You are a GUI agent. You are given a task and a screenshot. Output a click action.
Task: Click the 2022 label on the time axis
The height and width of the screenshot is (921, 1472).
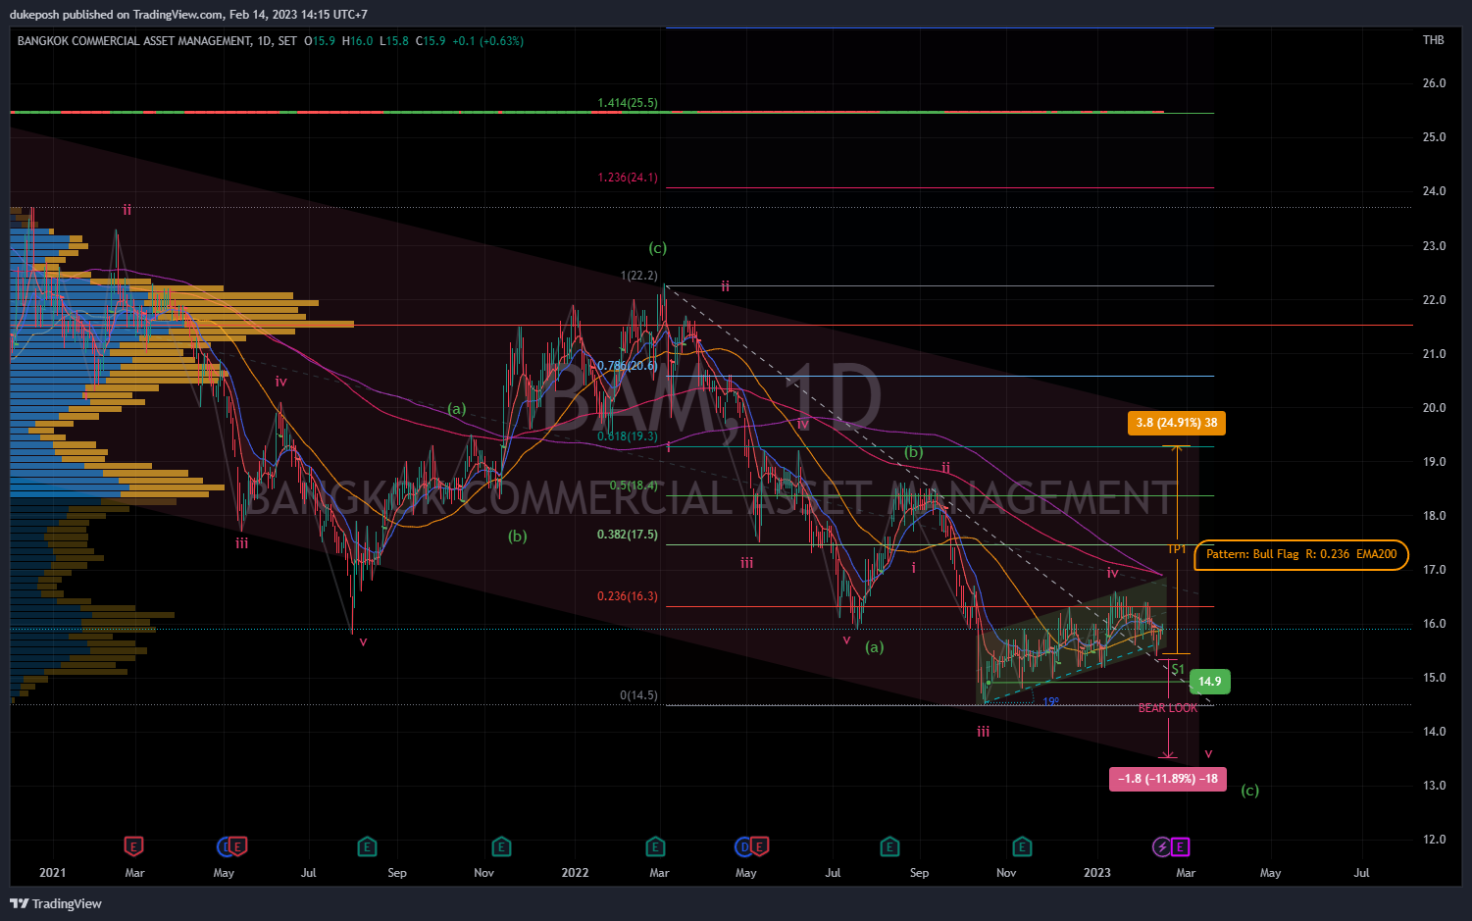(x=575, y=873)
